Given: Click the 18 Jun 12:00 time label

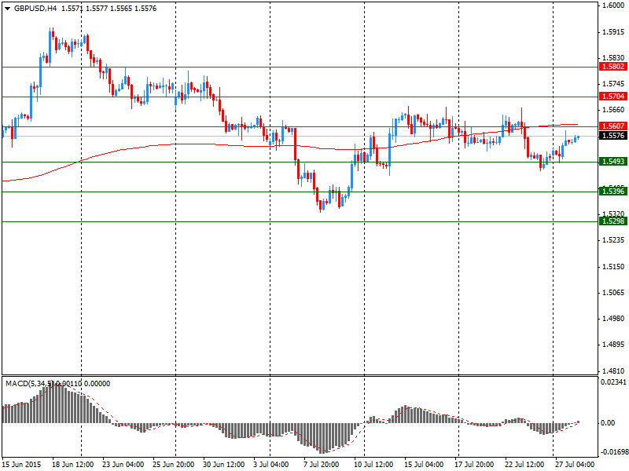Looking at the screenshot, I should pyautogui.click(x=73, y=465).
